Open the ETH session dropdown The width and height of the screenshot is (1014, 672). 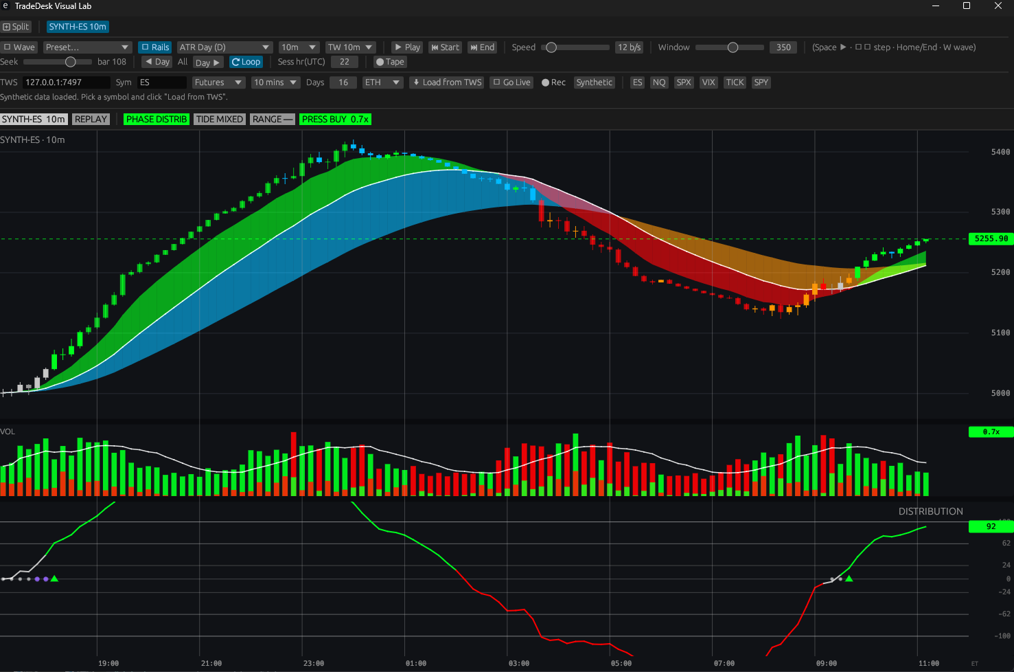click(x=382, y=82)
